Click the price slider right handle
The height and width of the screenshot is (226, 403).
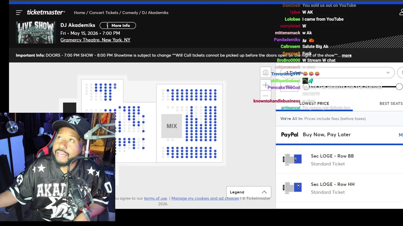(x=399, y=87)
